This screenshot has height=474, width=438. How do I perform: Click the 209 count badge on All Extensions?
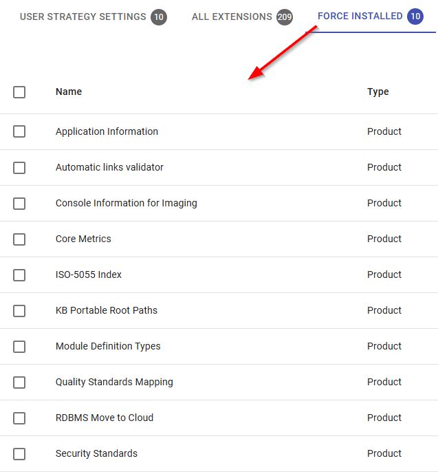click(284, 17)
